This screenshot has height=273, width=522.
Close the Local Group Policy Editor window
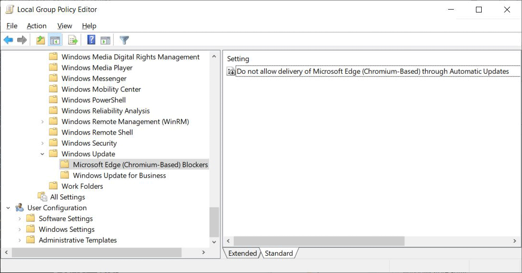click(507, 9)
